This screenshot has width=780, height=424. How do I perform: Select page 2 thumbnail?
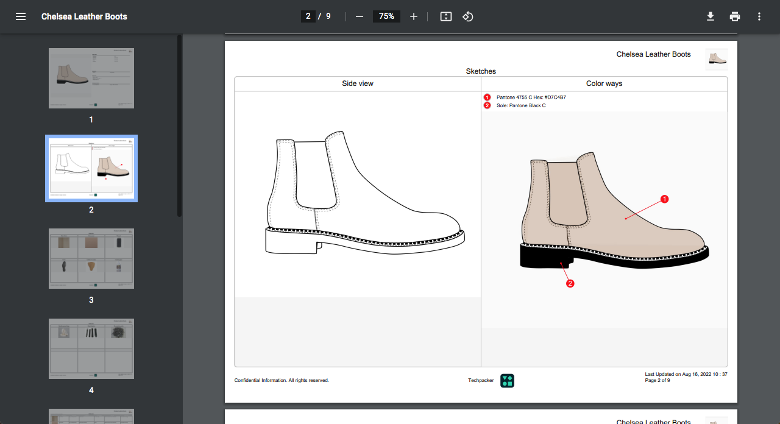coord(91,168)
